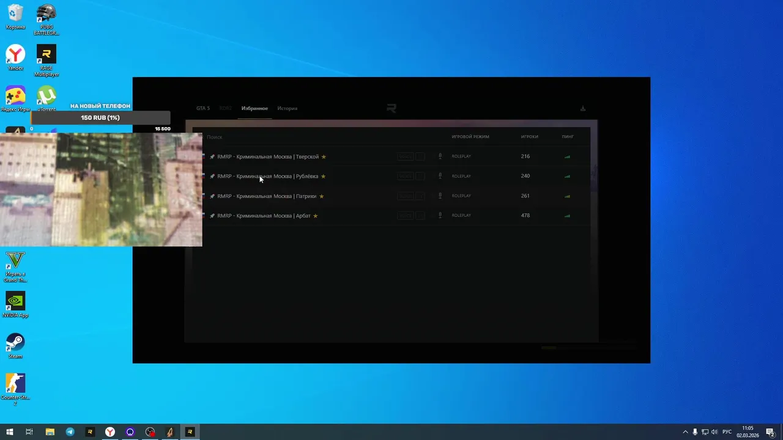
Task: Select the PUBG Battlegrounds desktop shortcut
Action: click(46, 20)
